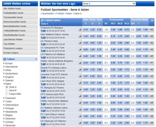Open +42 more bets for Sampdoria:Turin

[x=151, y=49]
